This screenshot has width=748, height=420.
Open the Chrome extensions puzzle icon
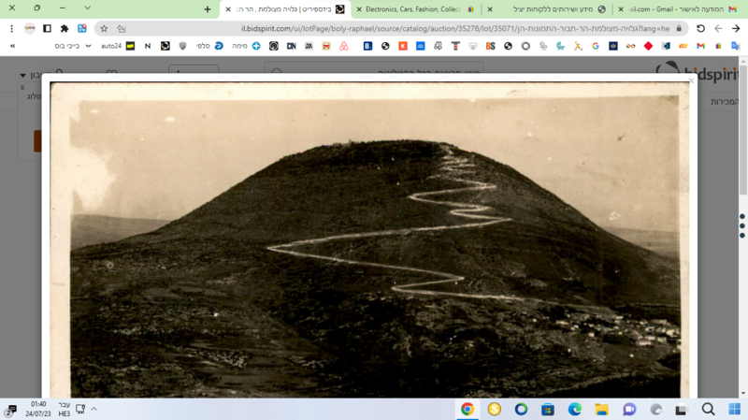[x=65, y=29]
